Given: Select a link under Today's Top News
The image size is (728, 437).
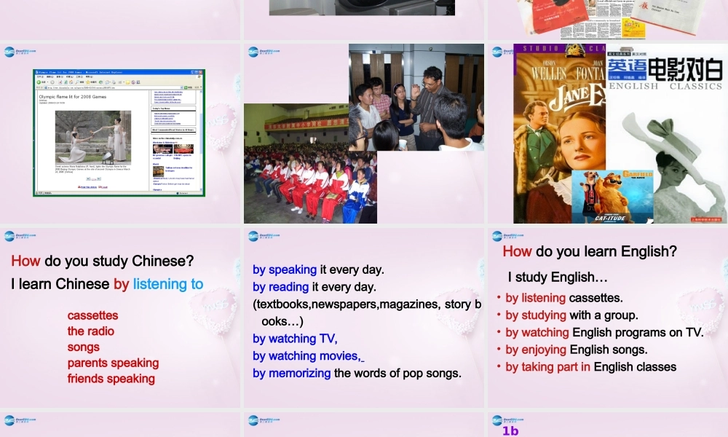Looking at the screenshot, I should [x=167, y=113].
